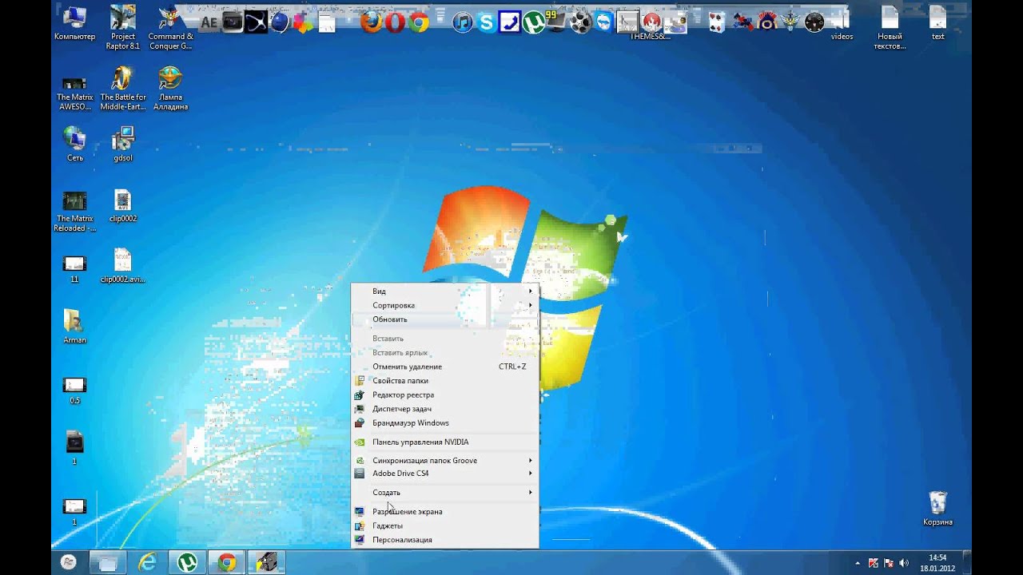
Task: Open Гаджеты from context menu
Action: (x=445, y=525)
